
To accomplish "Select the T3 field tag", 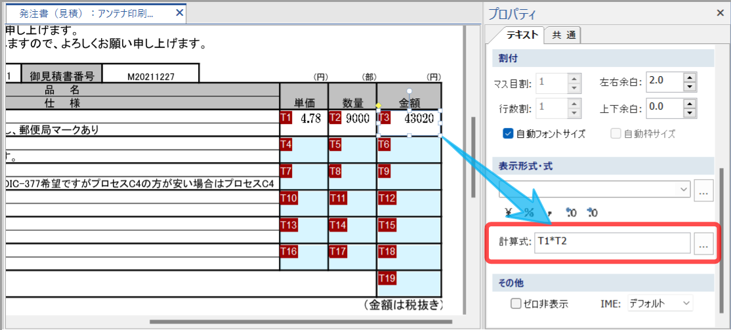I will click(384, 117).
